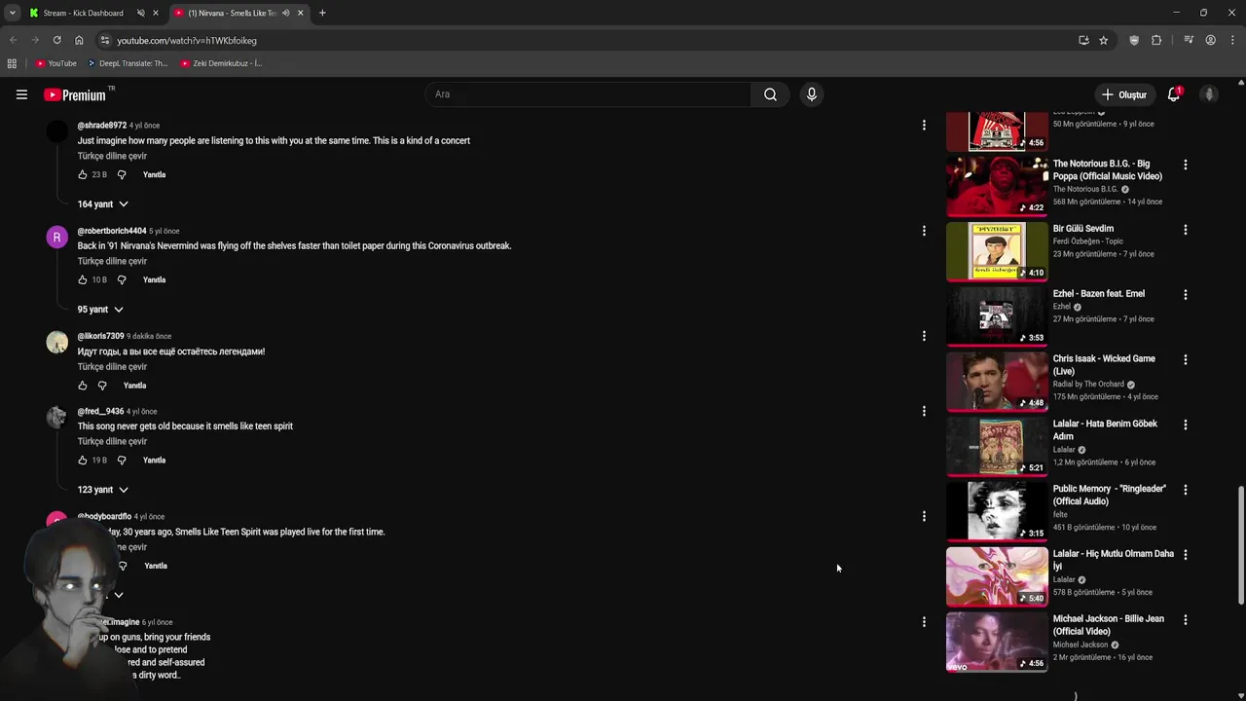Reply to @fred__9436 with Yanıtla

coord(154,461)
